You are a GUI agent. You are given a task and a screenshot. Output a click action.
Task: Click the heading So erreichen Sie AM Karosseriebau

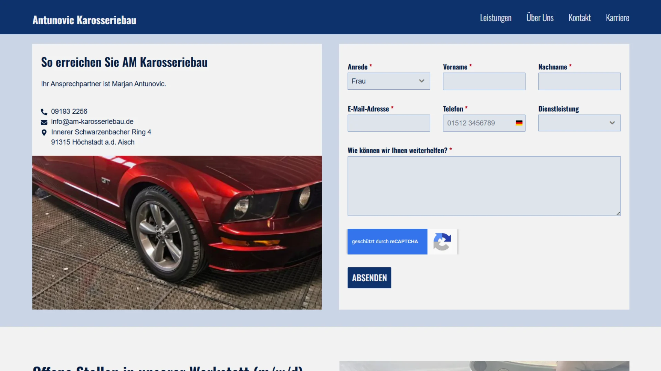coord(124,63)
